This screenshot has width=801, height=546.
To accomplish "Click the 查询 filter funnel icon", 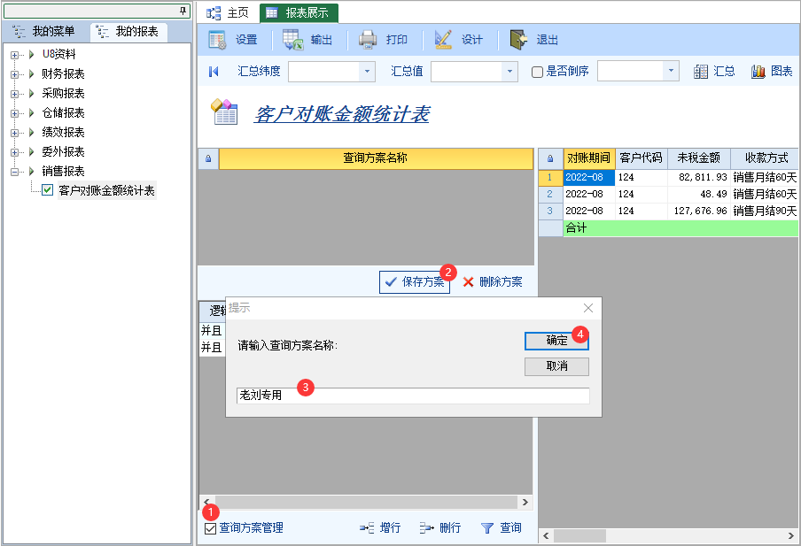I will (486, 528).
